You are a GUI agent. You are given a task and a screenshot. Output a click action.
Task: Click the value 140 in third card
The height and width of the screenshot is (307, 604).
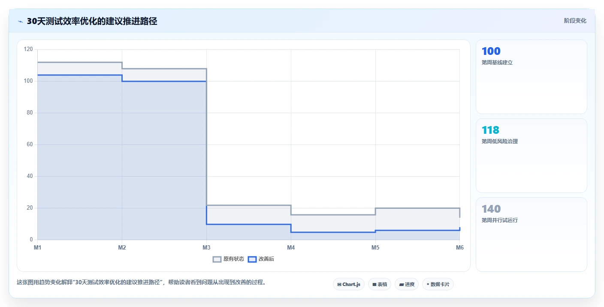pos(491,209)
